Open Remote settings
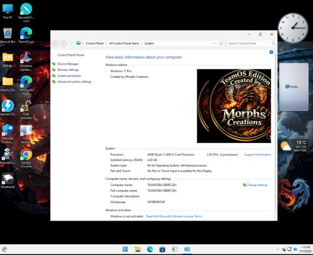313x255 pixels. [x=68, y=70]
